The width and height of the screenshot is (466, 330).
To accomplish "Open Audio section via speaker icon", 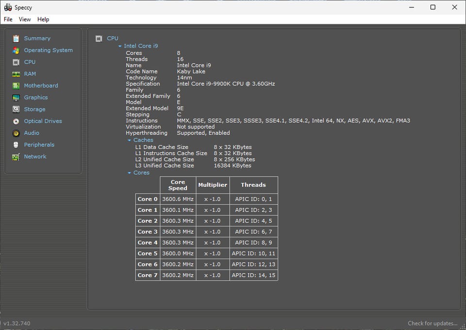I will (16, 133).
